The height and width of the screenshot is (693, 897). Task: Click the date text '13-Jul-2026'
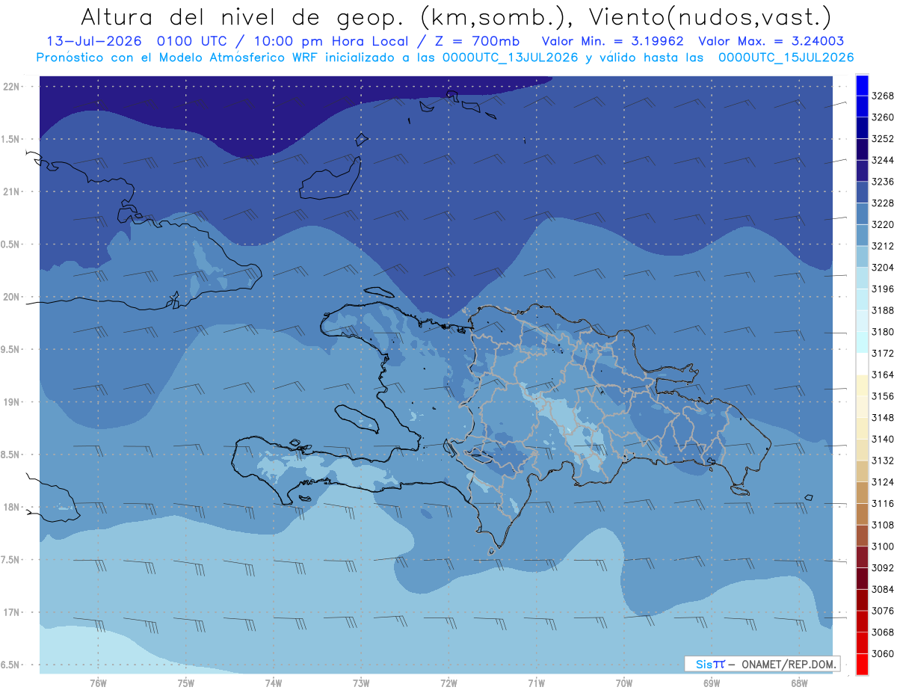pos(94,41)
